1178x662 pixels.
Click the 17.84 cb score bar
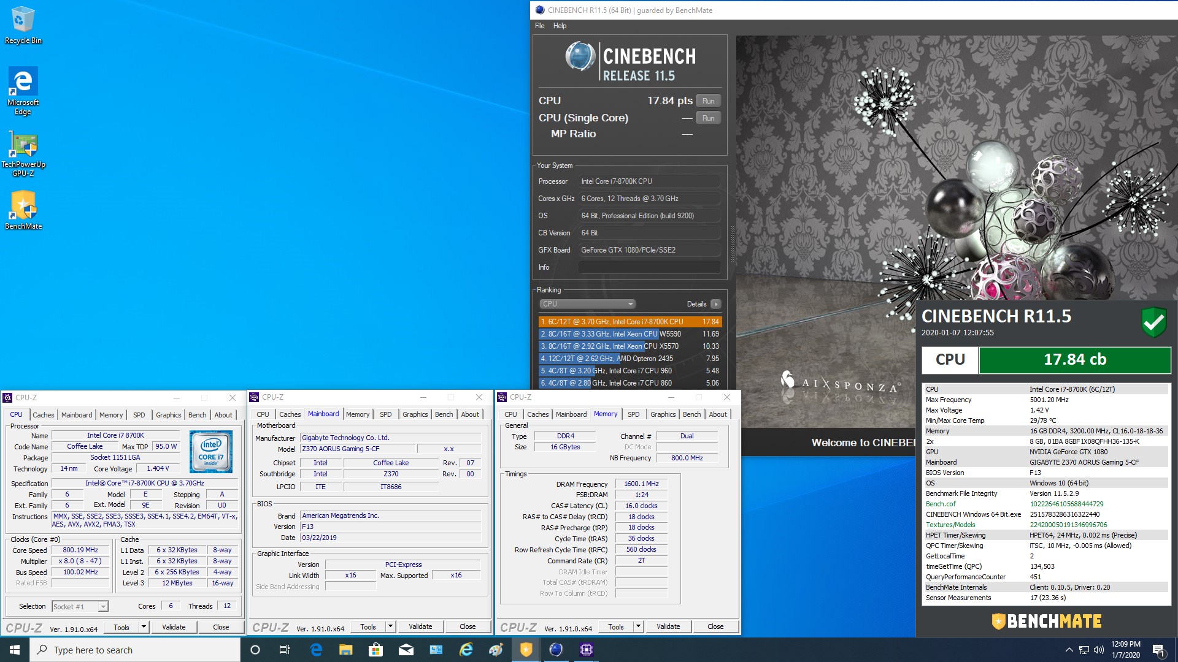(1074, 360)
